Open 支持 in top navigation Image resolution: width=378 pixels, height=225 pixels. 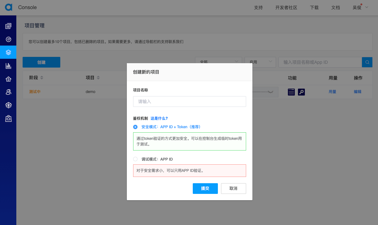(x=258, y=8)
